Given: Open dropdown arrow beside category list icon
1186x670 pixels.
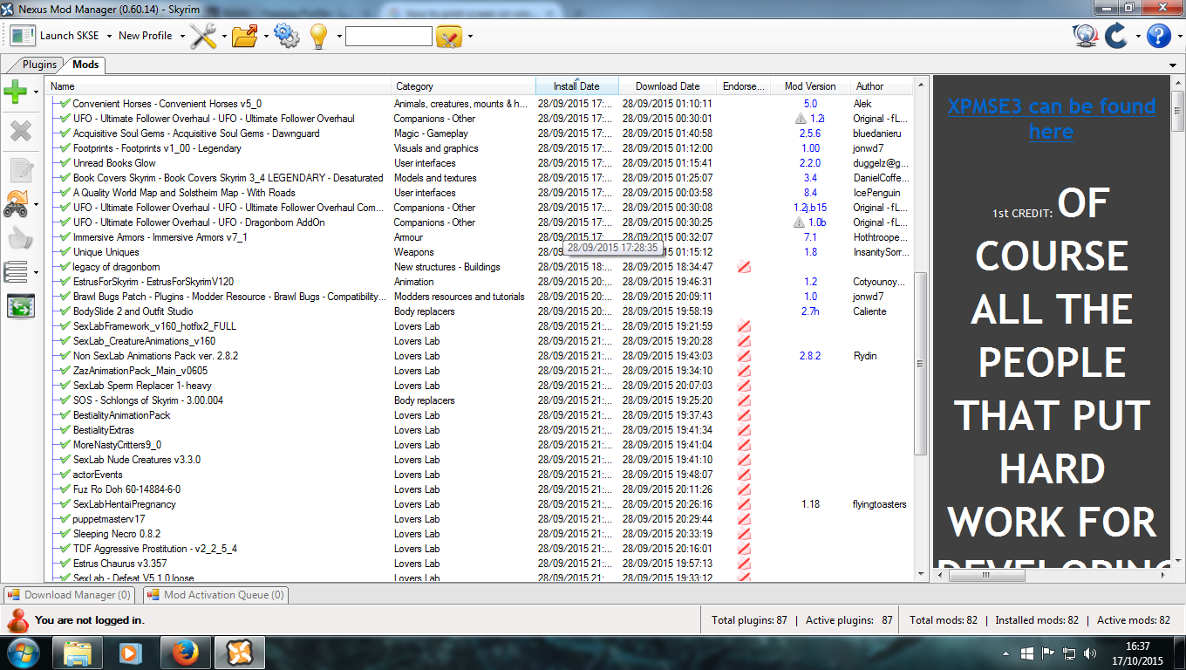Looking at the screenshot, I should pyautogui.click(x=36, y=272).
